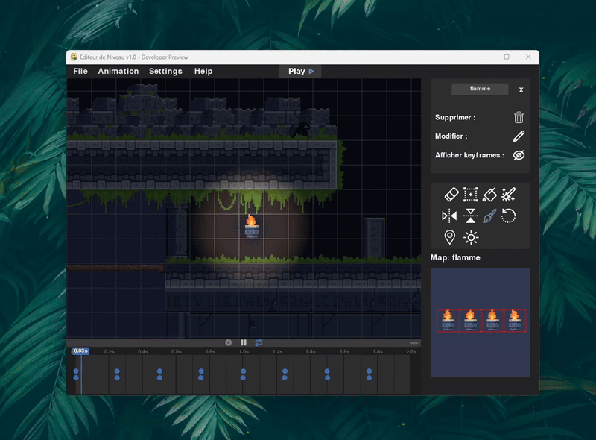Click the 1.4s time label
This screenshot has width=596, height=440.
coord(311,352)
